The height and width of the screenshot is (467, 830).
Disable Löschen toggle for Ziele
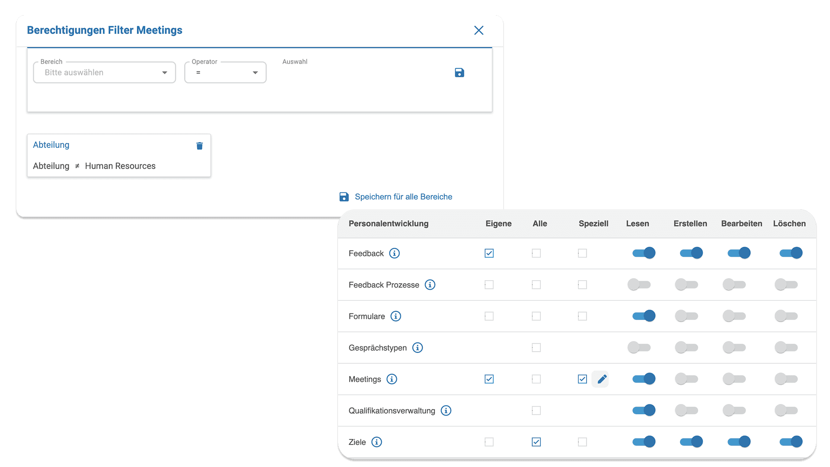[791, 441]
